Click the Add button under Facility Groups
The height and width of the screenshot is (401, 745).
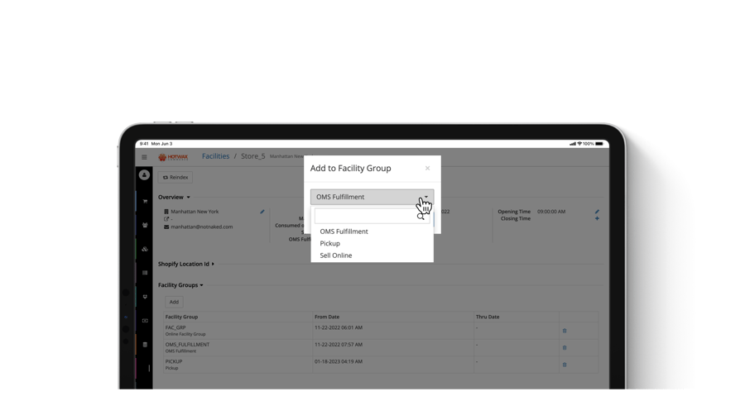[x=174, y=302]
